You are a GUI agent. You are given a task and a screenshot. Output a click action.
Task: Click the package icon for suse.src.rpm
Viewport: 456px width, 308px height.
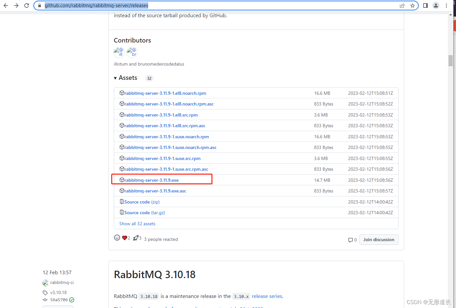(122, 158)
